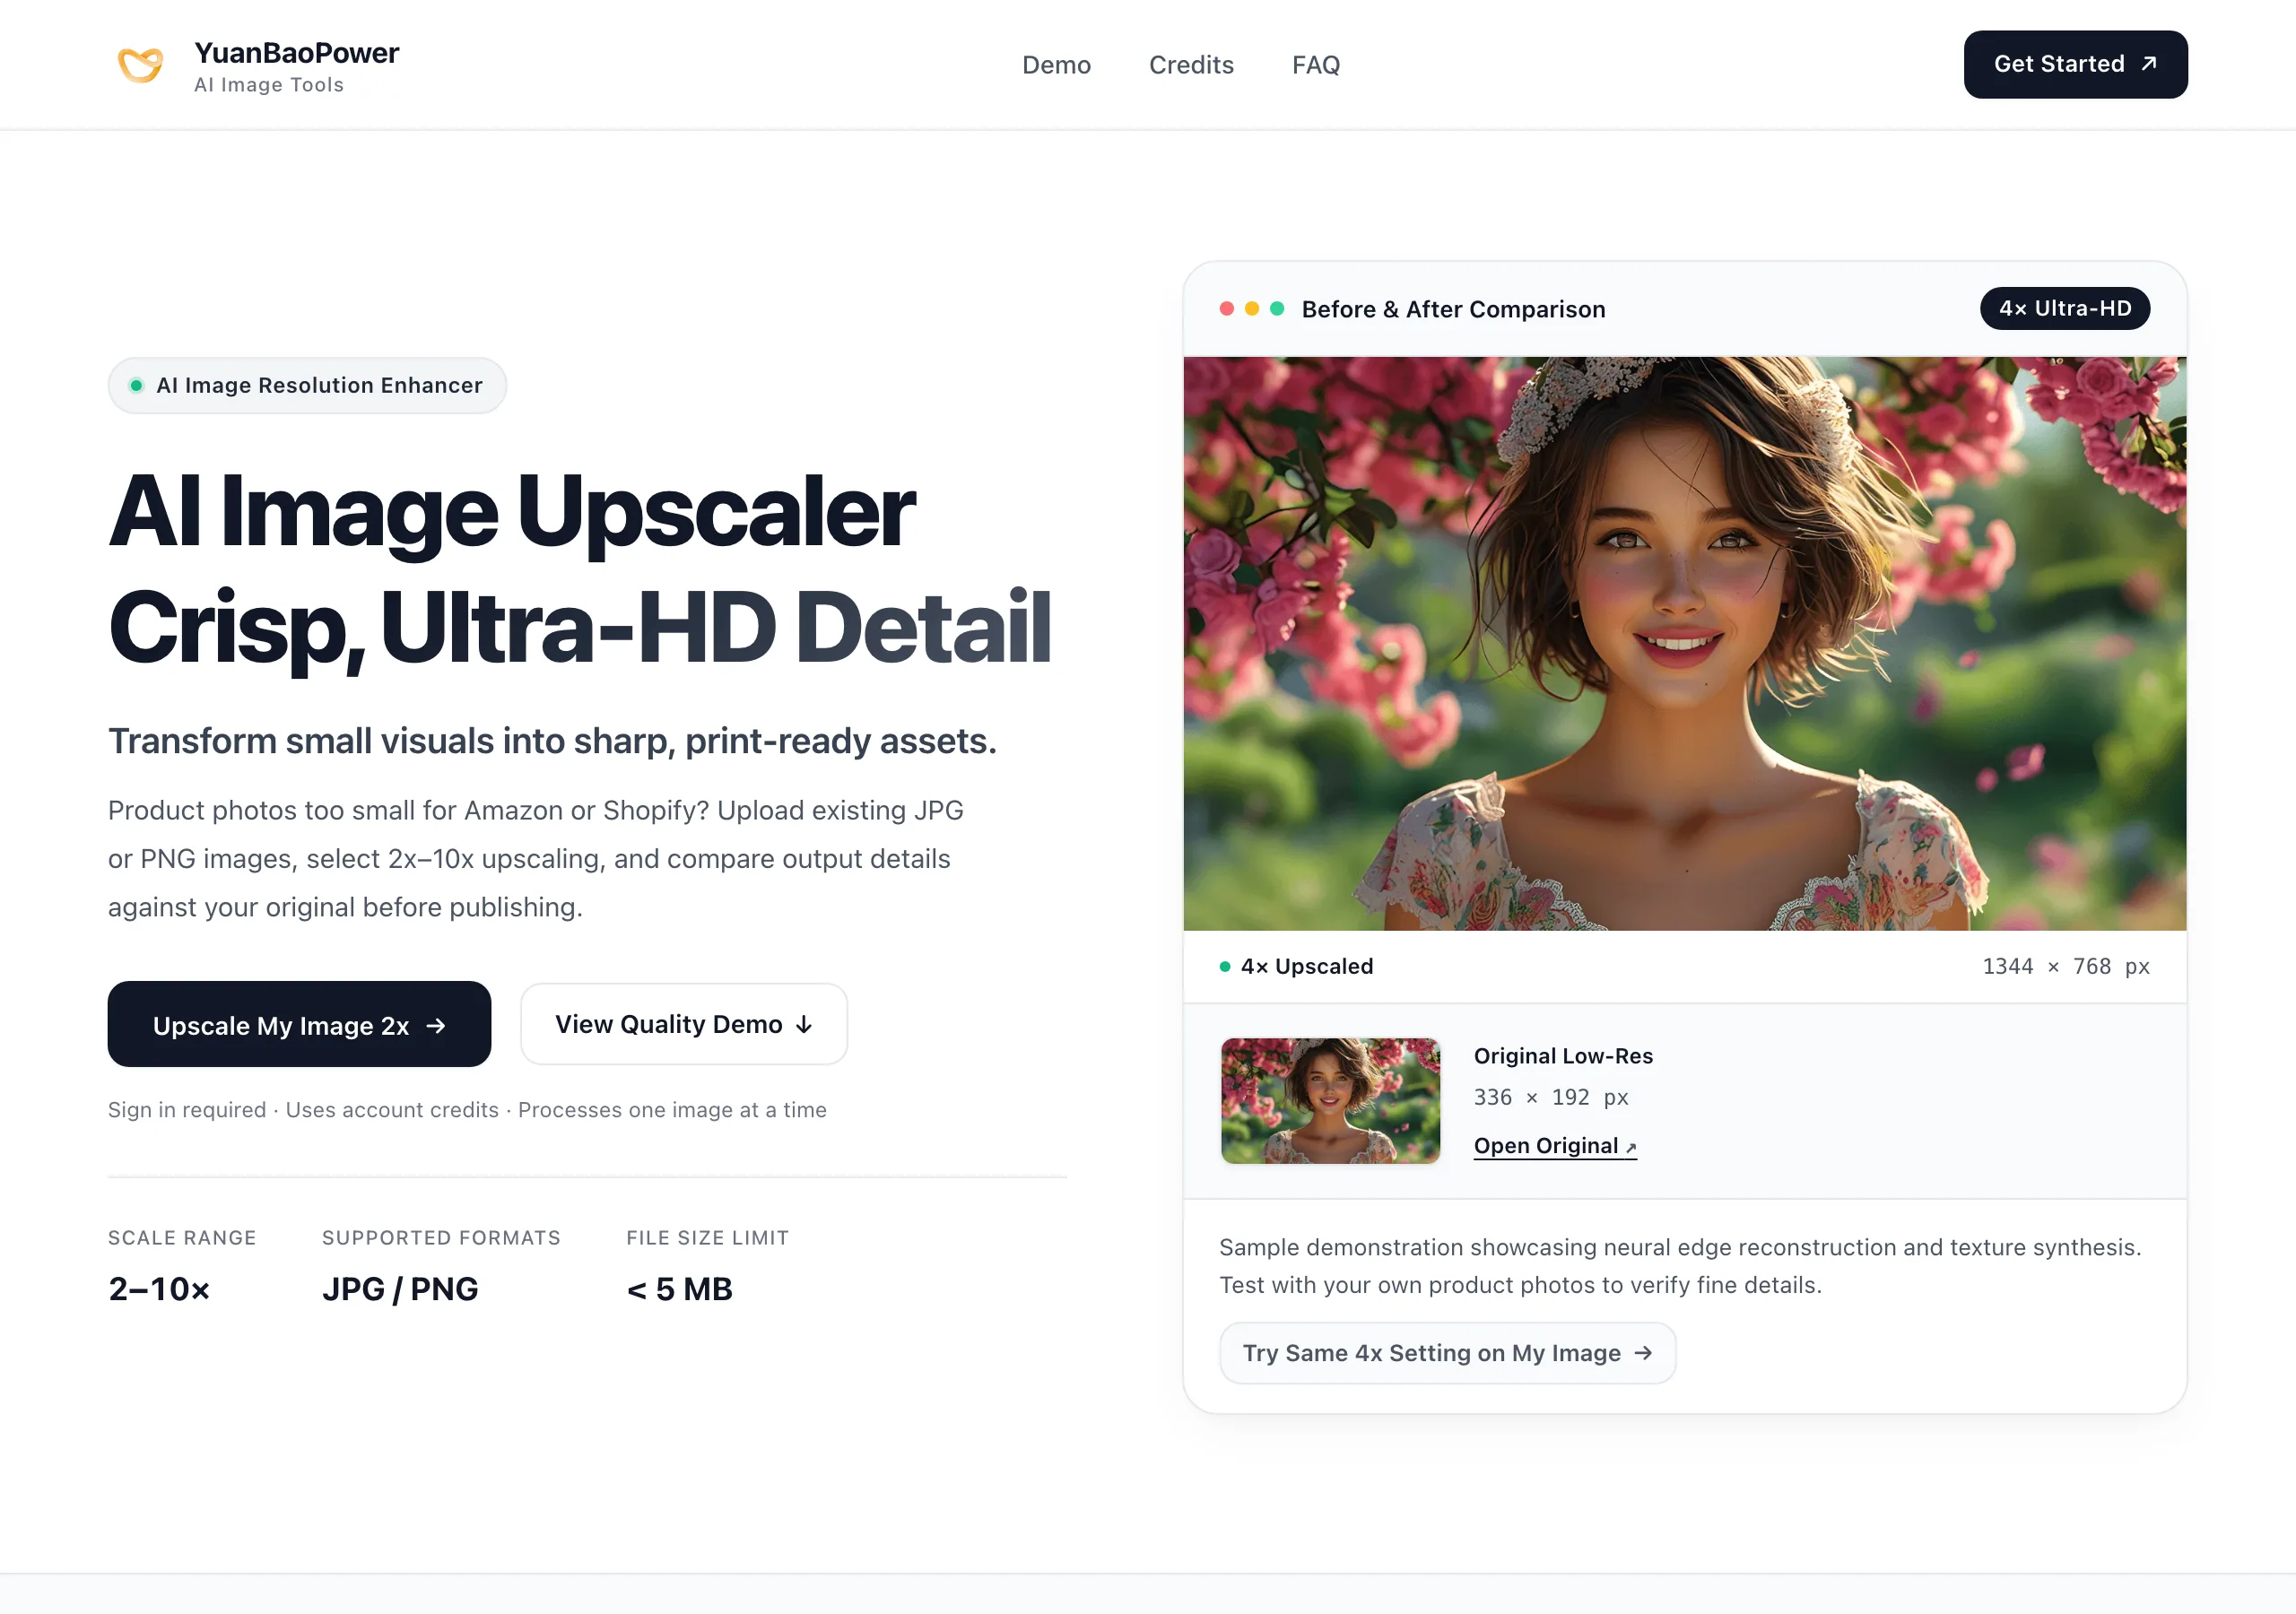
Task: Click the "4x Upscaled" label
Action: click(x=1307, y=966)
